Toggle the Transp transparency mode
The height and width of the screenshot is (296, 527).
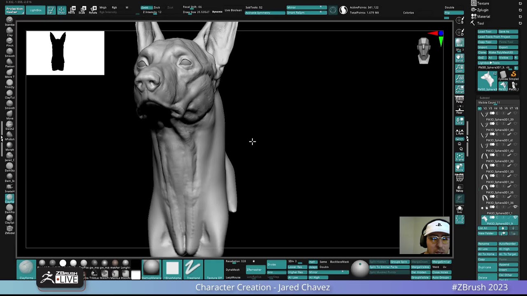[459, 188]
